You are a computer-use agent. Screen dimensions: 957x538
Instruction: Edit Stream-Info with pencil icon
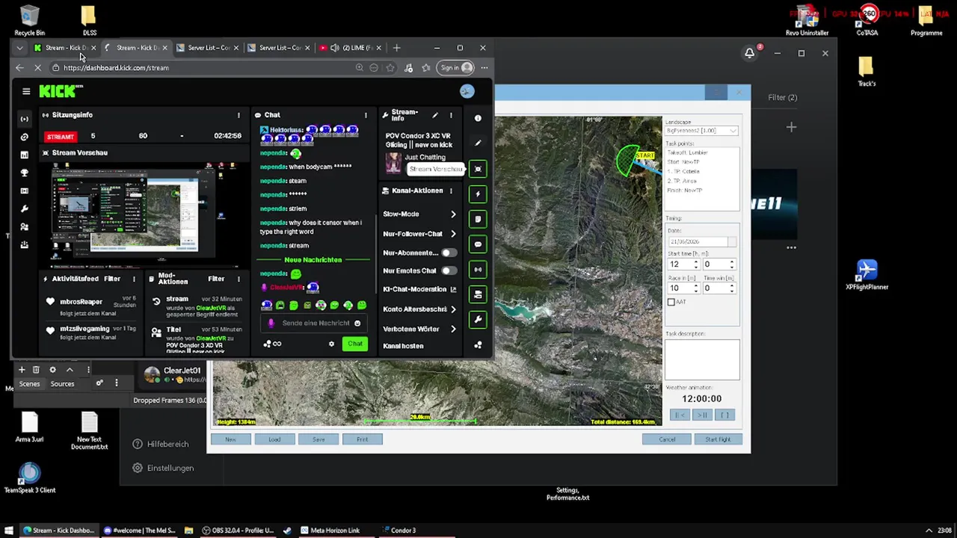click(435, 115)
